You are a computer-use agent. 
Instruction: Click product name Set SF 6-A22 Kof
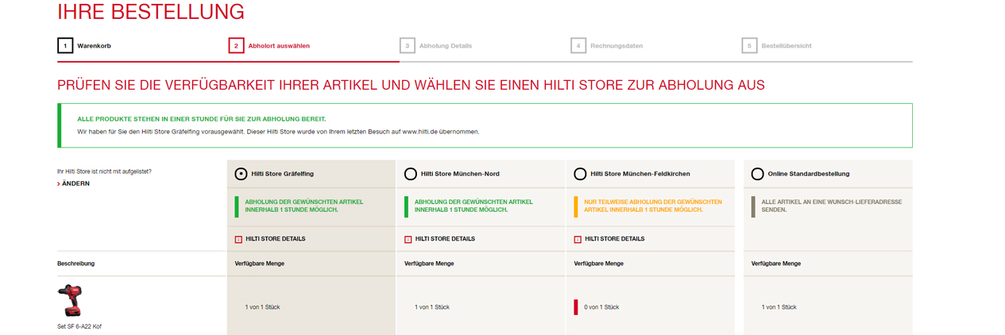[x=79, y=326]
